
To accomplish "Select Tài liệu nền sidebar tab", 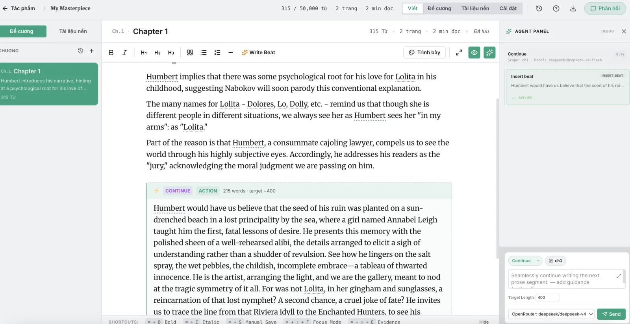I will click(x=73, y=31).
